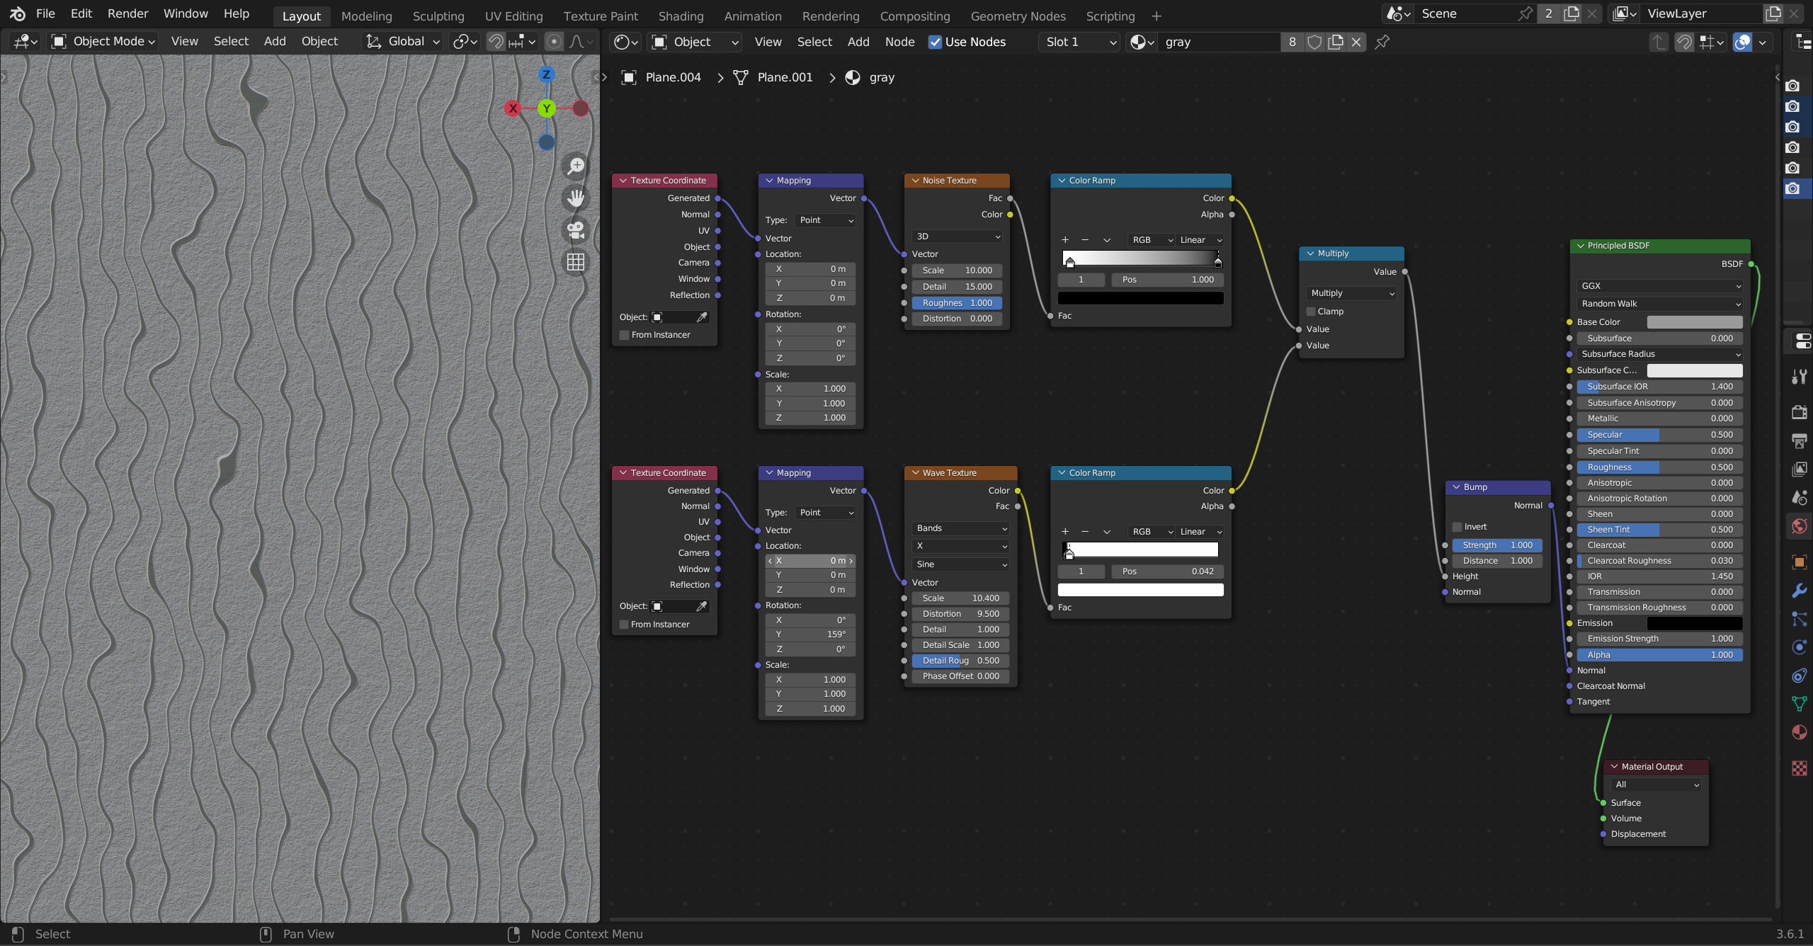Click the Node menu in node editor

click(x=899, y=42)
